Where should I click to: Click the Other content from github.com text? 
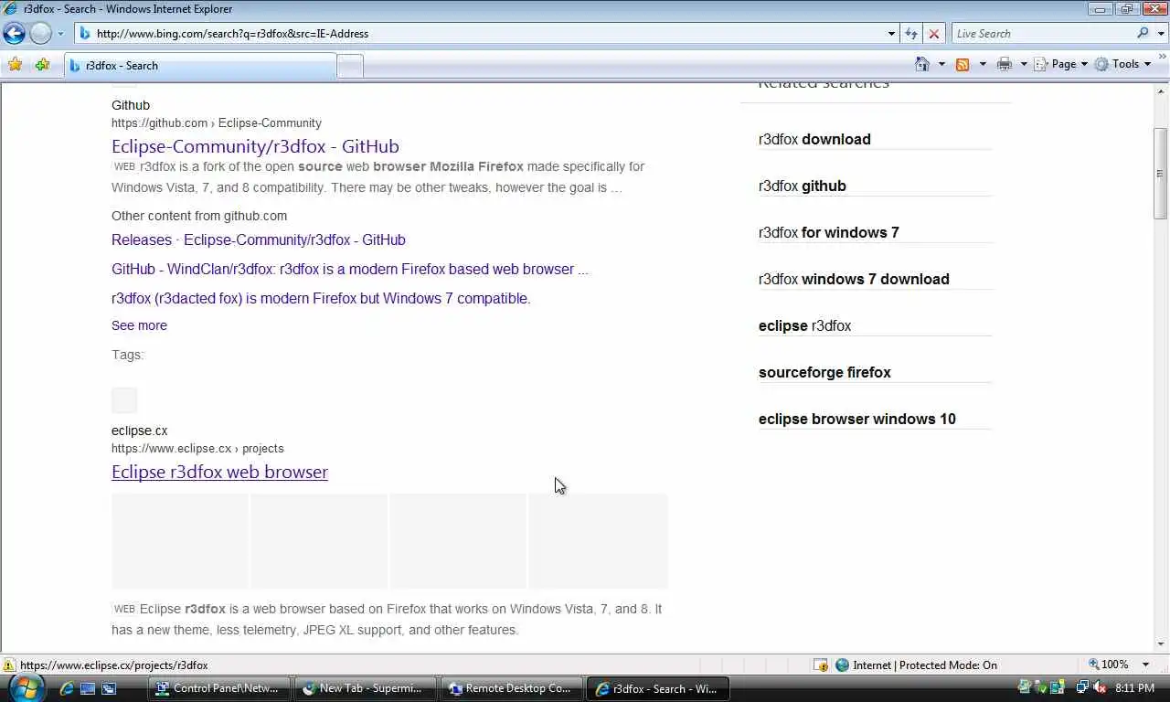tap(199, 216)
